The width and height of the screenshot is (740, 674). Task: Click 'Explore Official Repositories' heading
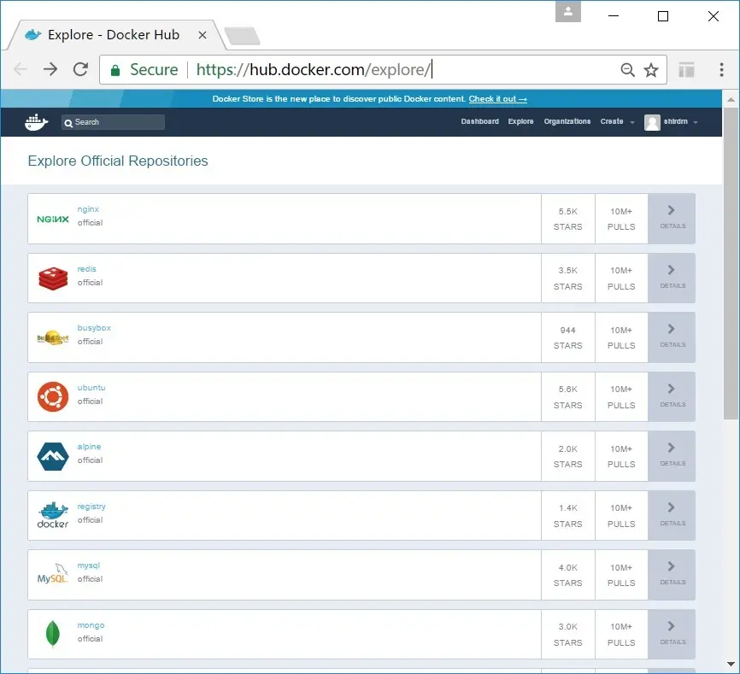(118, 161)
